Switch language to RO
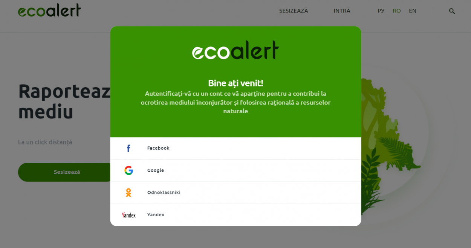The height and width of the screenshot is (248, 471). [x=397, y=11]
